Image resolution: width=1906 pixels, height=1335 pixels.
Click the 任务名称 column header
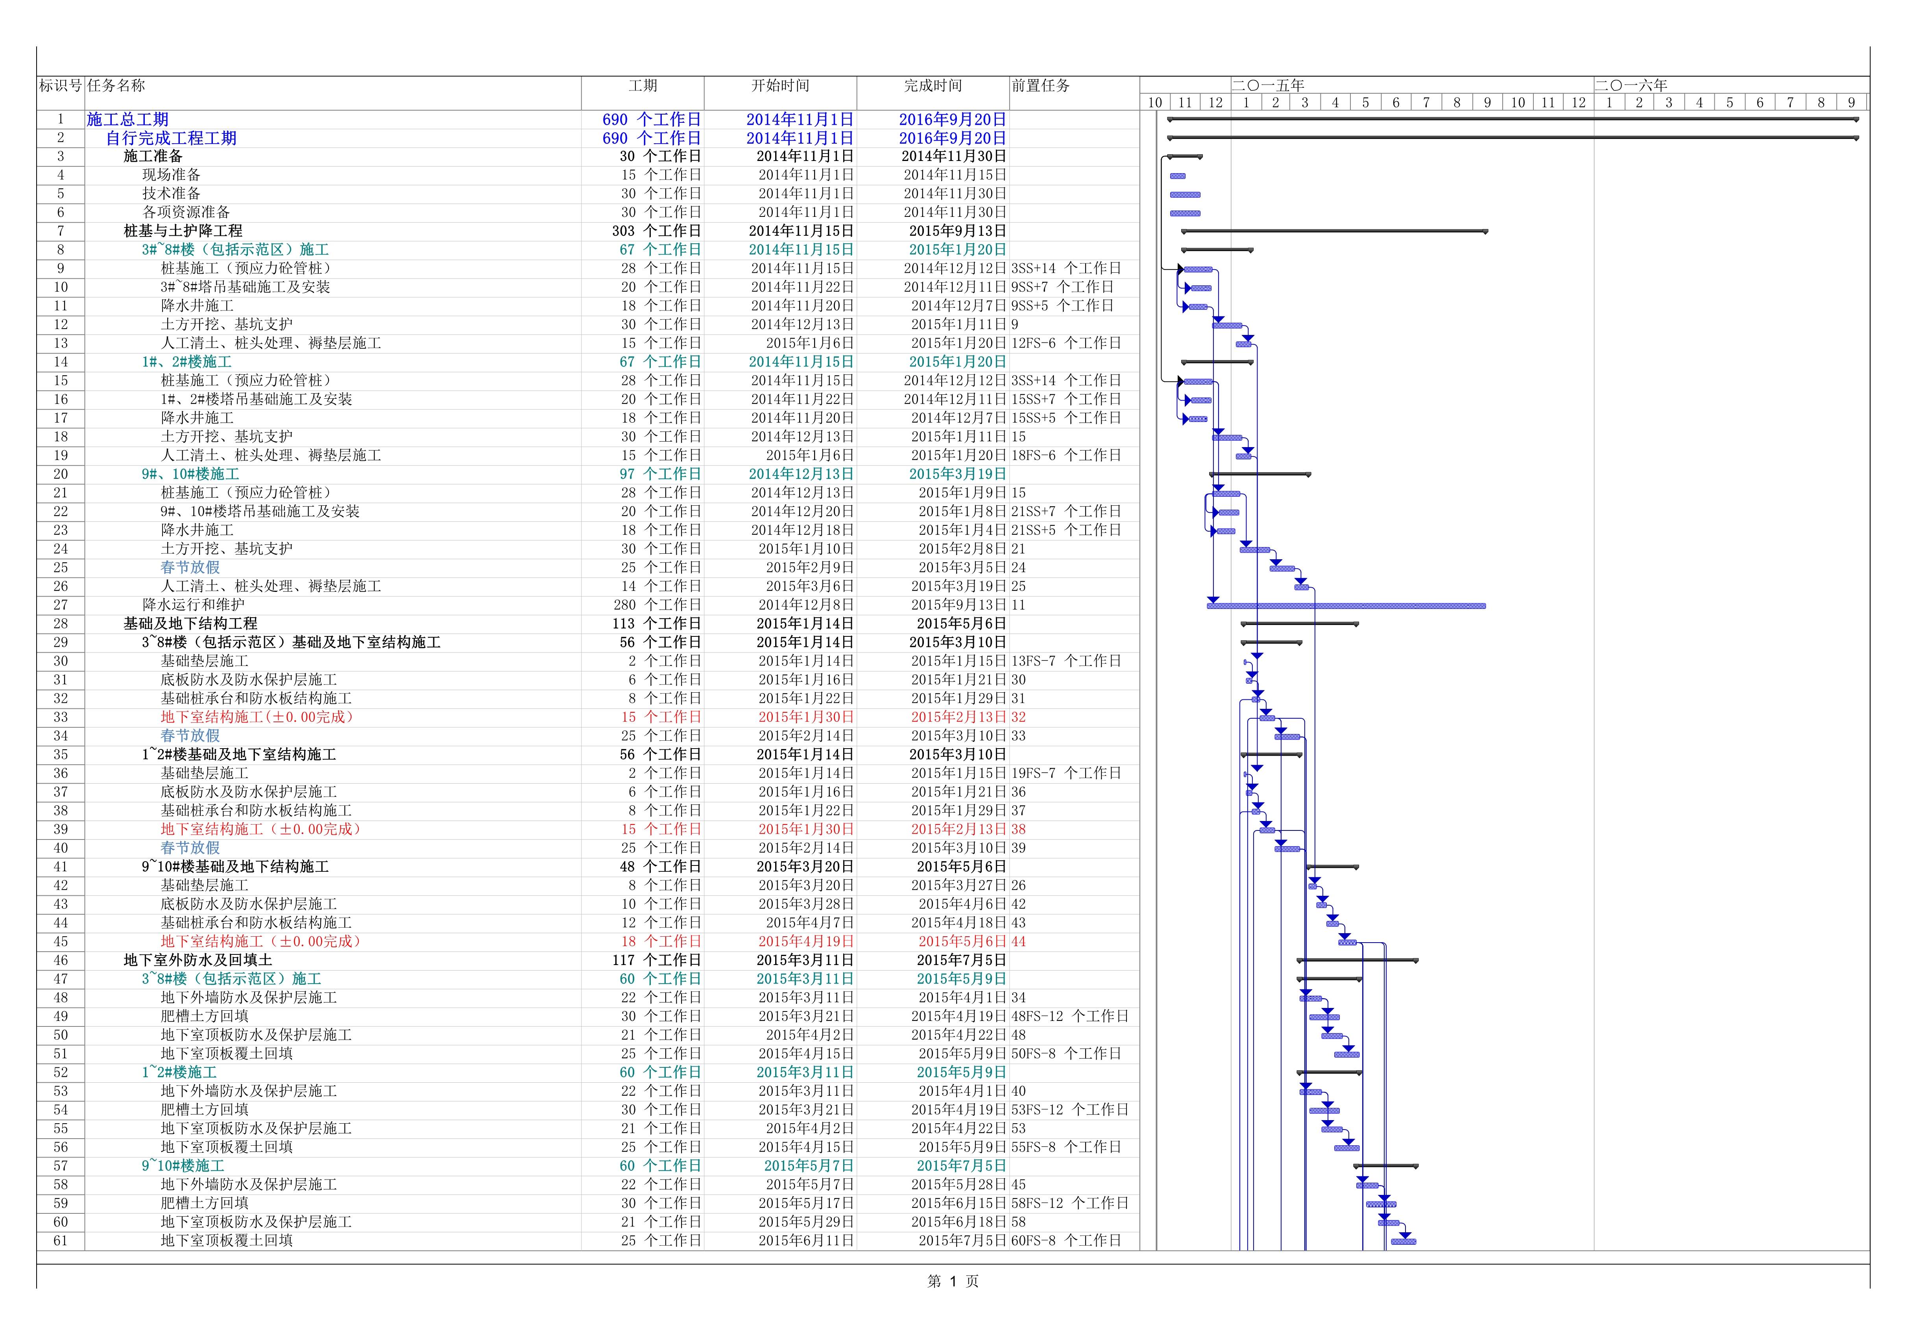pyautogui.click(x=116, y=85)
